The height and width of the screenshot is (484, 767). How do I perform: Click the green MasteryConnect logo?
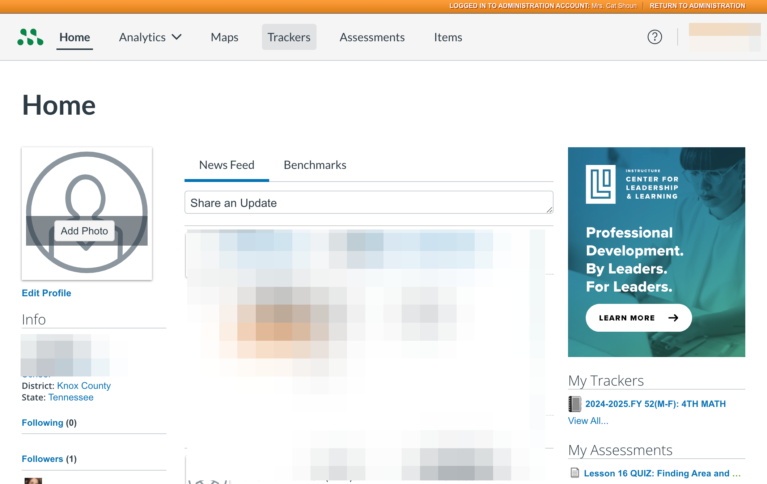point(30,37)
